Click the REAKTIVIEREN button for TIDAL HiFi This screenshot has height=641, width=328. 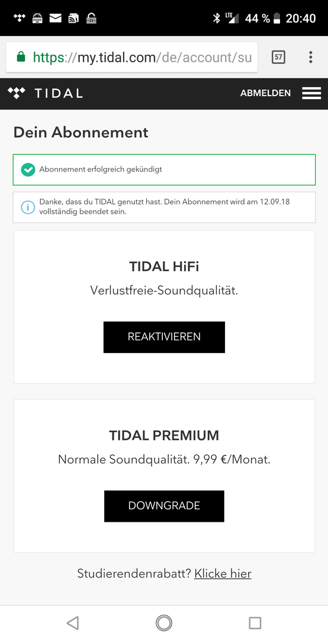pyautogui.click(x=164, y=337)
